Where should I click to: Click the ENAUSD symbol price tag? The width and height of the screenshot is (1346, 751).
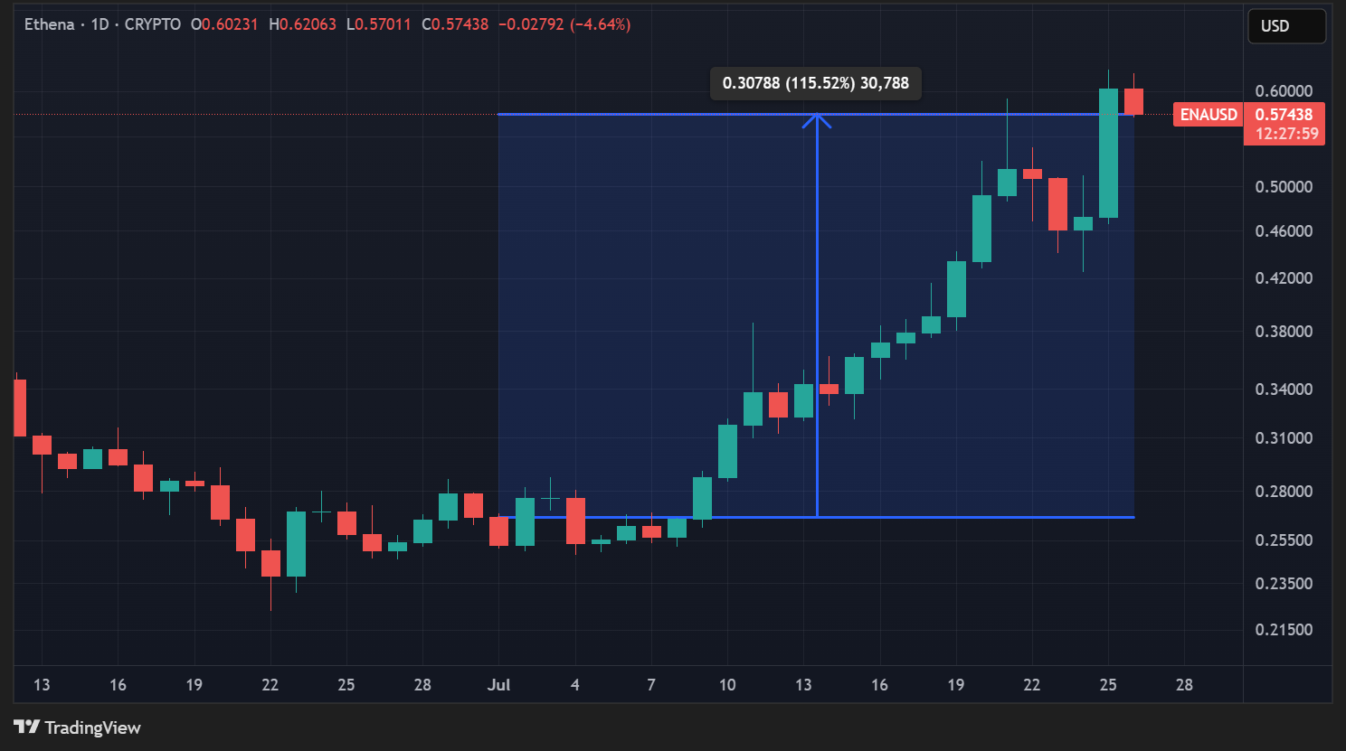[x=1208, y=115]
